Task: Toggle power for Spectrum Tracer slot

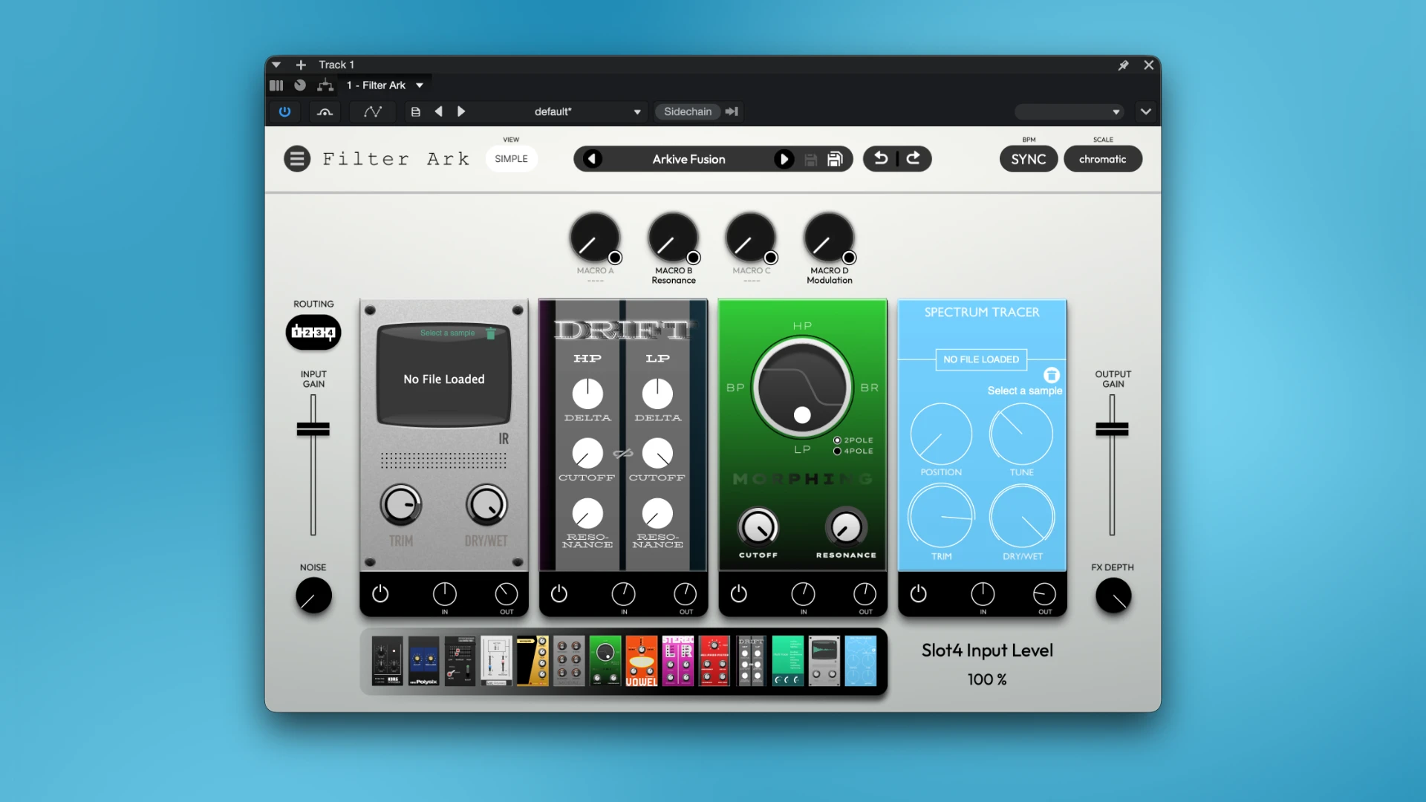Action: (919, 593)
